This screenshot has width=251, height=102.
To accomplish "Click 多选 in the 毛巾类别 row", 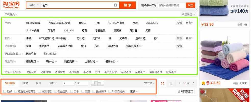I will click(x=179, y=46).
